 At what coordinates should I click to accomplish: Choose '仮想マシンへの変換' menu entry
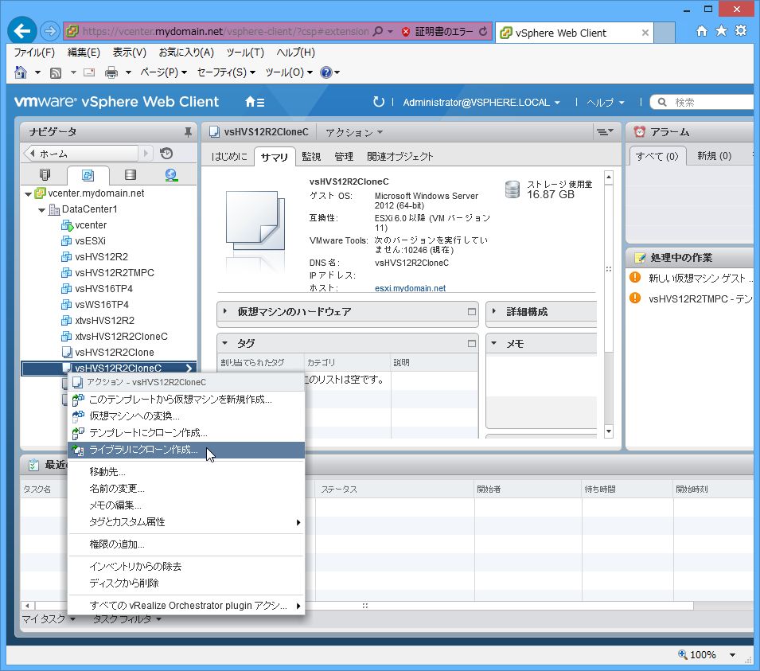pos(186,416)
